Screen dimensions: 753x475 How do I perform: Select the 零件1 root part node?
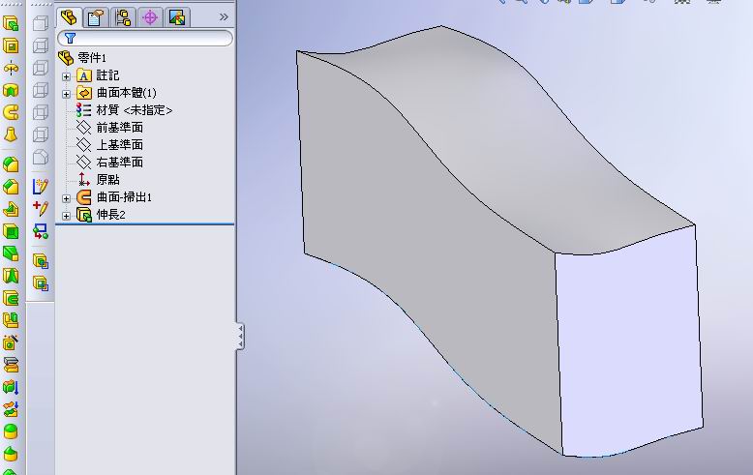click(91, 58)
